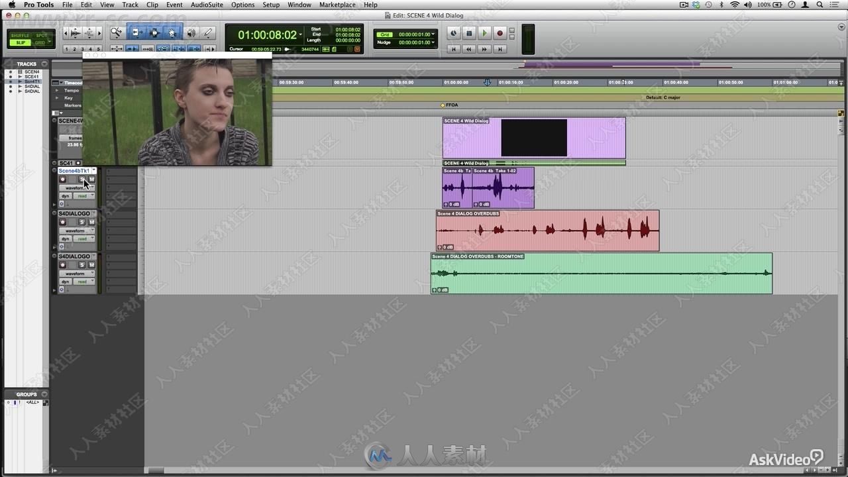The width and height of the screenshot is (848, 477).
Task: Mute the first S4DIALOGO track
Action: point(91,222)
